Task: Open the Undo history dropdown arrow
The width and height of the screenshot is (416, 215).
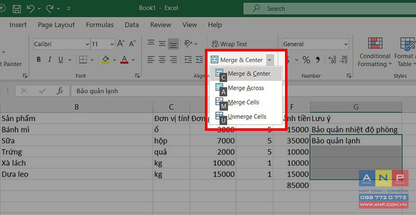Action: pyautogui.click(x=40, y=9)
